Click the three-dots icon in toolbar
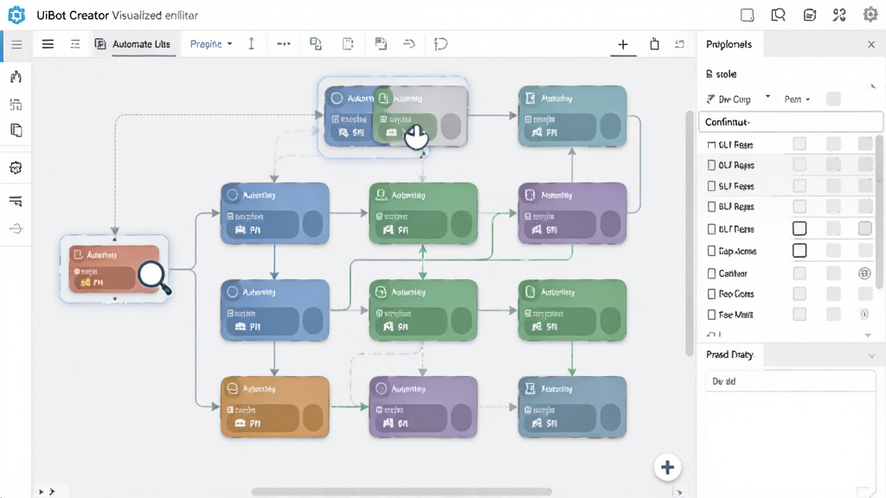886x498 pixels. [284, 43]
